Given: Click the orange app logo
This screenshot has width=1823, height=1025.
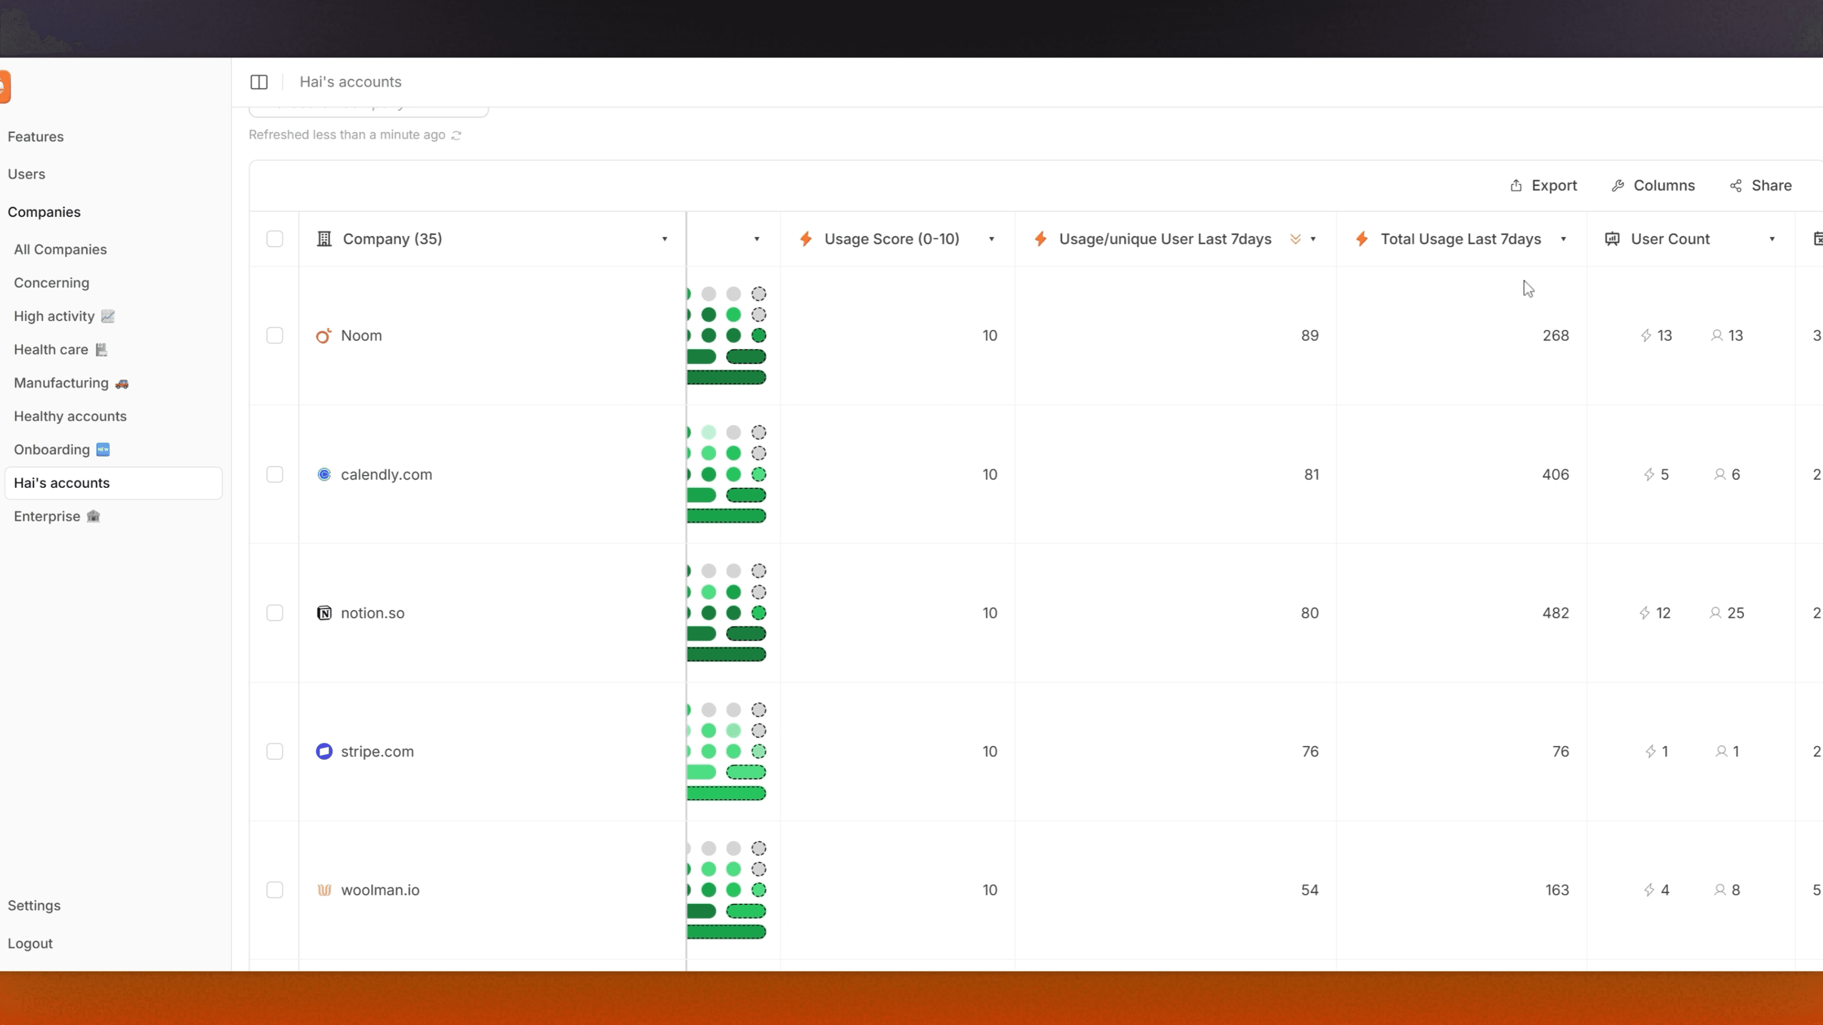Looking at the screenshot, I should [5, 87].
